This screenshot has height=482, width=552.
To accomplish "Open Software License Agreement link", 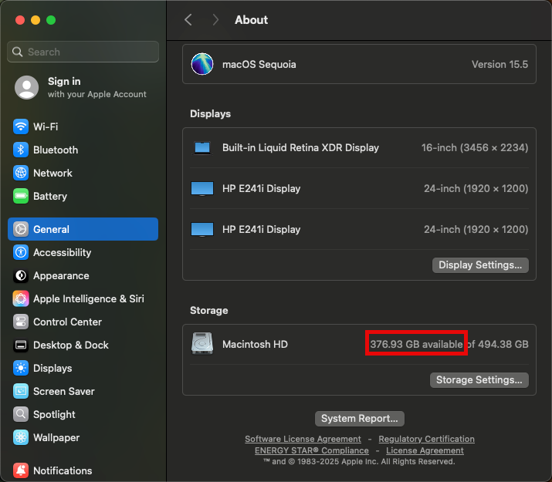I will (303, 439).
